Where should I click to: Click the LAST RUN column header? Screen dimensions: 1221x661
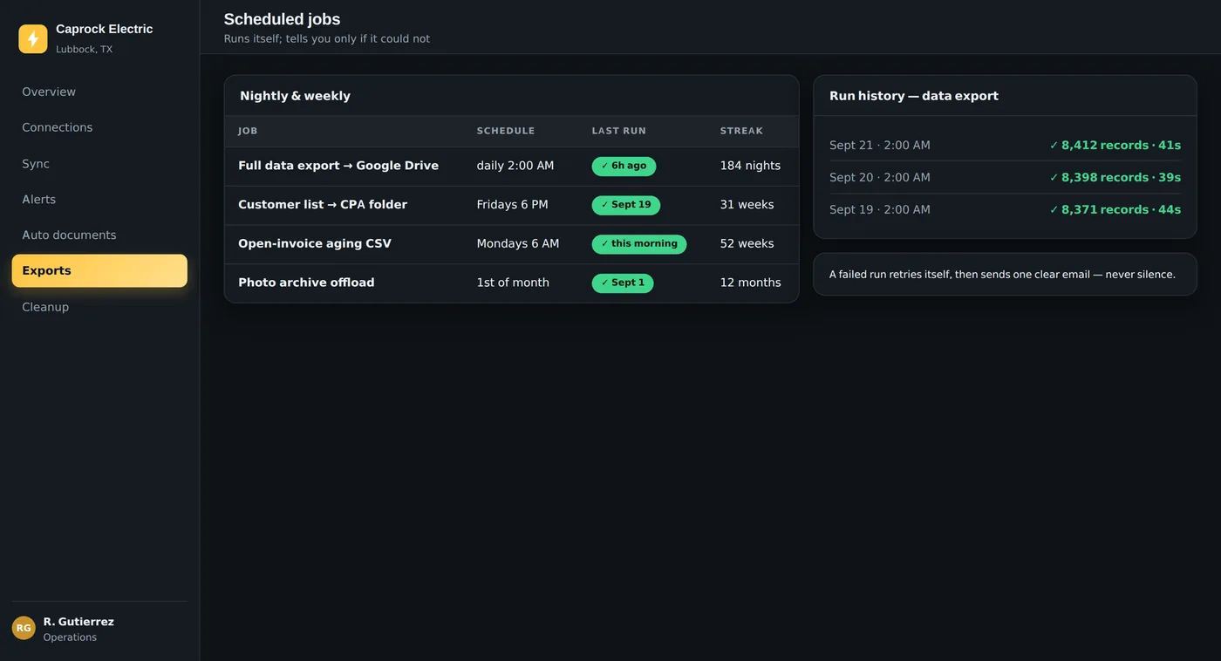(x=619, y=131)
